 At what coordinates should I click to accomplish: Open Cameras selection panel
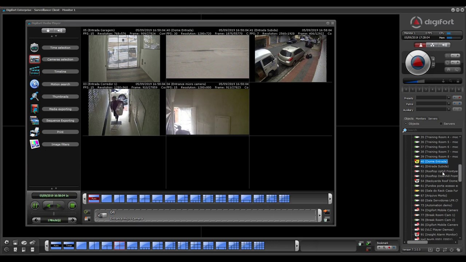(60, 59)
